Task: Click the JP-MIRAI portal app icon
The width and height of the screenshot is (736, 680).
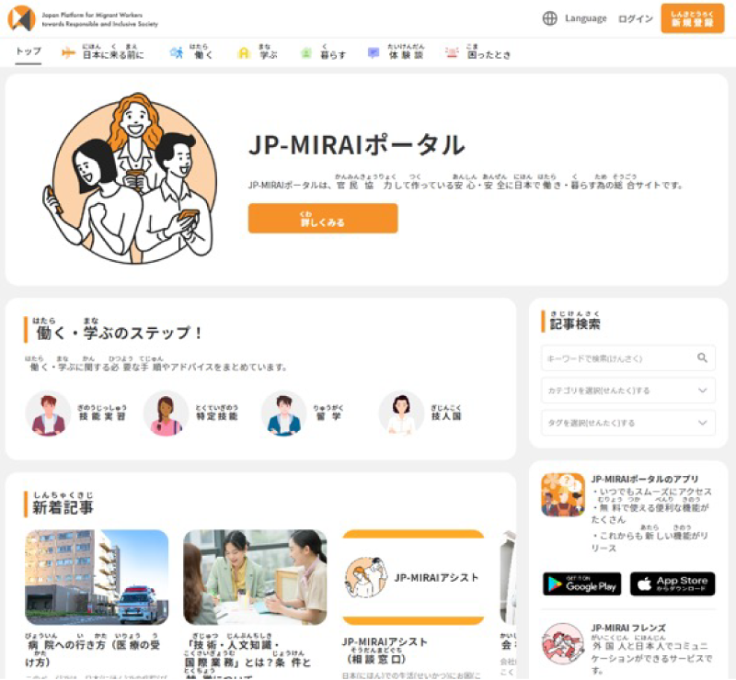Action: [x=563, y=495]
